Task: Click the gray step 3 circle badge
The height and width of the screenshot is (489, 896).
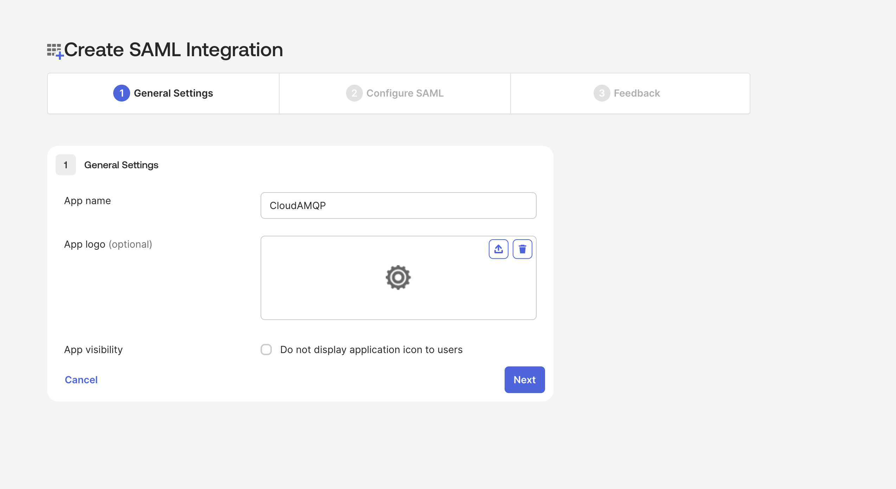Action: (601, 93)
